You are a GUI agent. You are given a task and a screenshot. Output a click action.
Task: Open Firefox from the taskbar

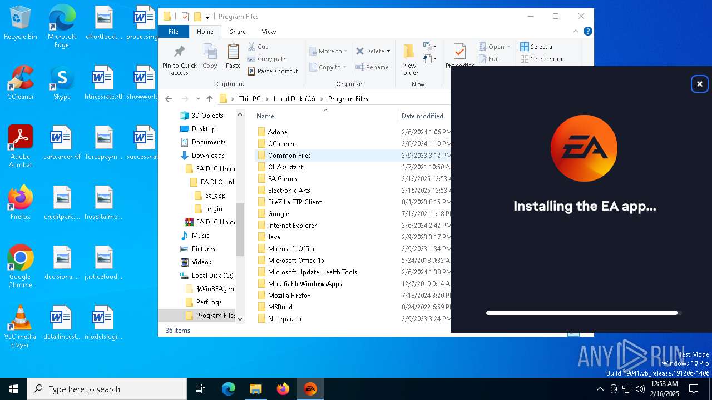[283, 389]
